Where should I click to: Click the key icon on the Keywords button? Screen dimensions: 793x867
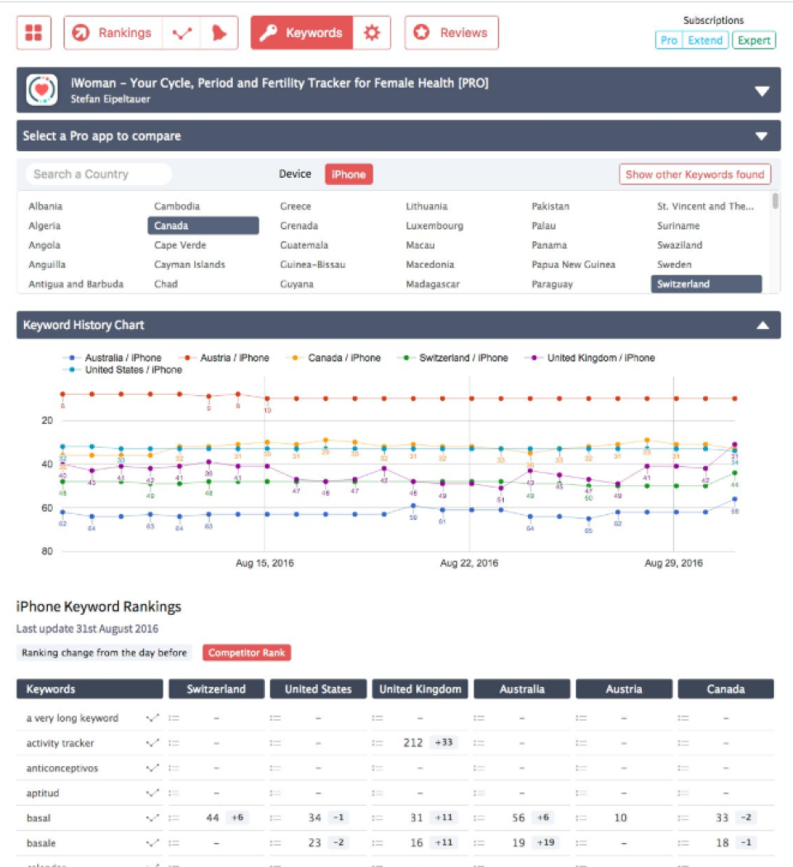click(269, 33)
